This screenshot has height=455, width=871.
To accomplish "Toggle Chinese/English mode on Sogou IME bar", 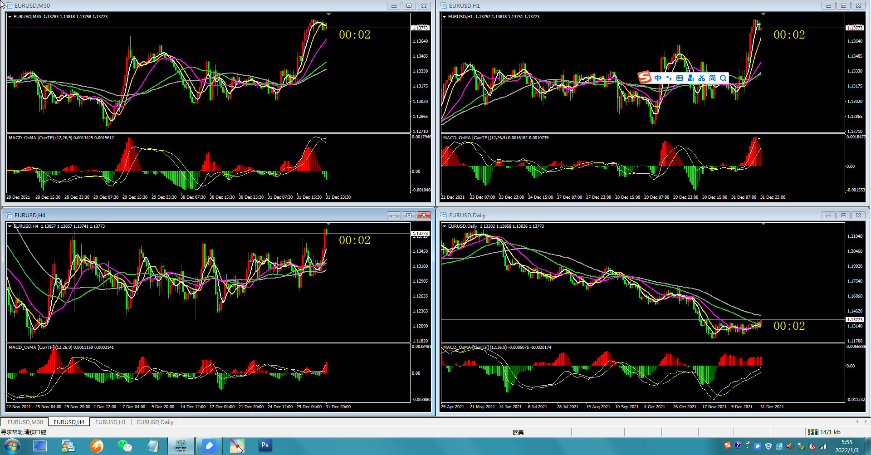I will (x=658, y=78).
